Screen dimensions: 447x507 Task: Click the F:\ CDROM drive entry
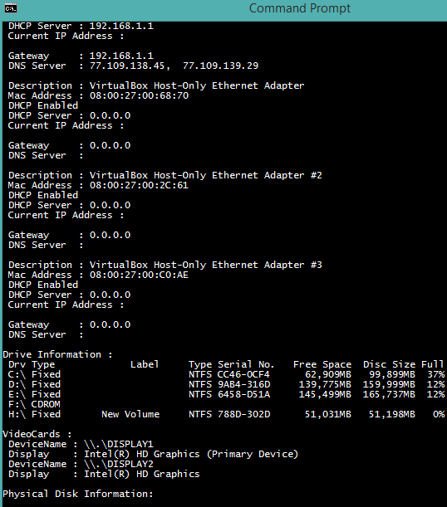(x=34, y=404)
